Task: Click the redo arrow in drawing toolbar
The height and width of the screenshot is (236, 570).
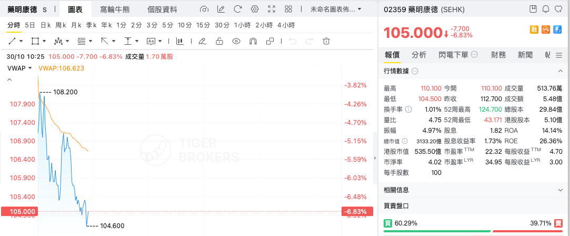Action: [309, 41]
